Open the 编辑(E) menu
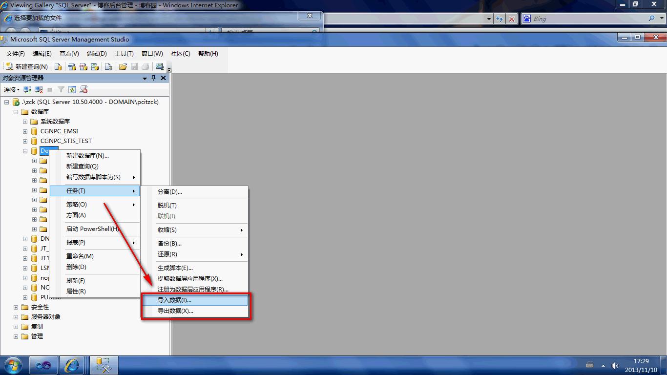The width and height of the screenshot is (667, 375). tap(42, 54)
